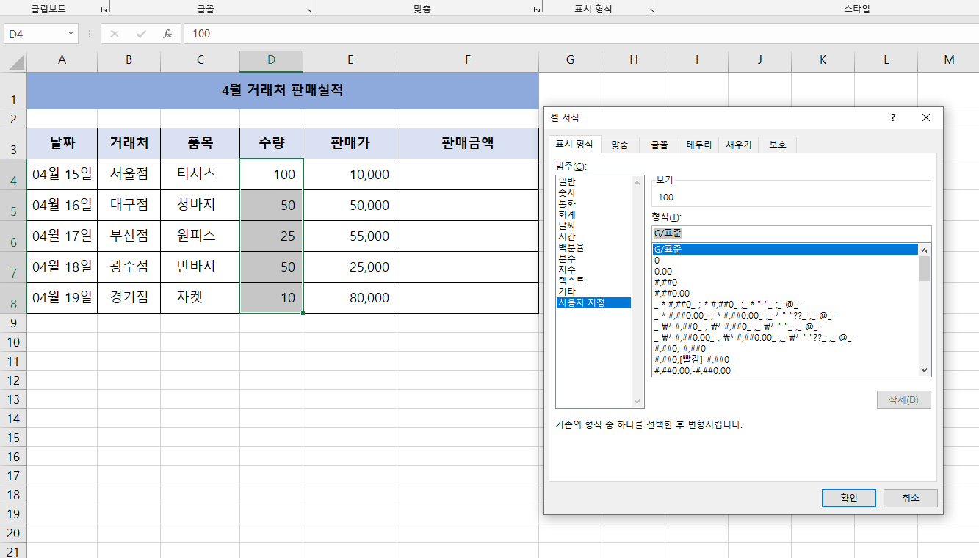Select G/표준 in the format list
This screenshot has height=558, width=979.
(785, 250)
